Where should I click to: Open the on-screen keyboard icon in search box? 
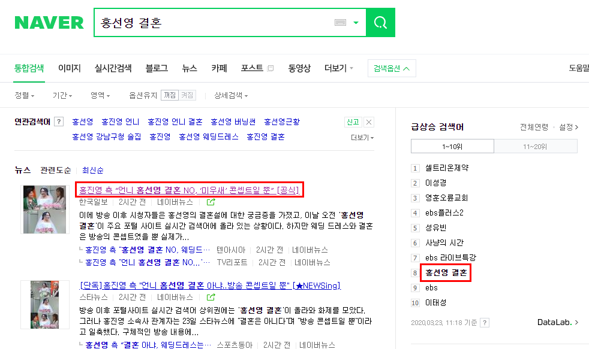pyautogui.click(x=340, y=23)
